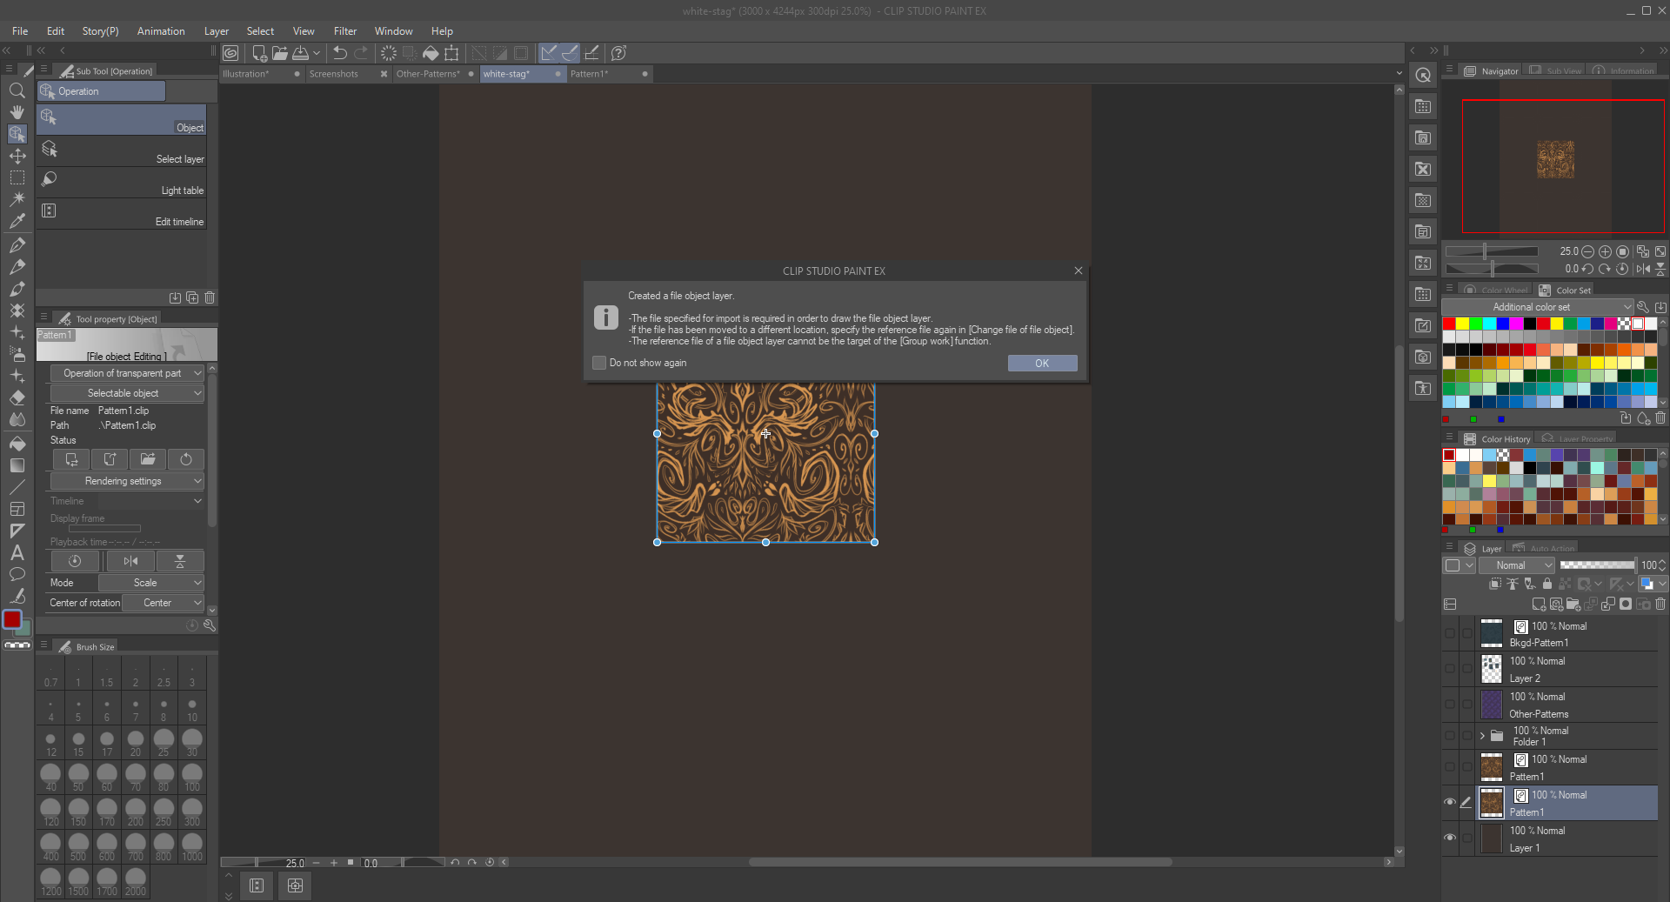The image size is (1670, 902).
Task: Open the Filter menu
Action: [344, 31]
